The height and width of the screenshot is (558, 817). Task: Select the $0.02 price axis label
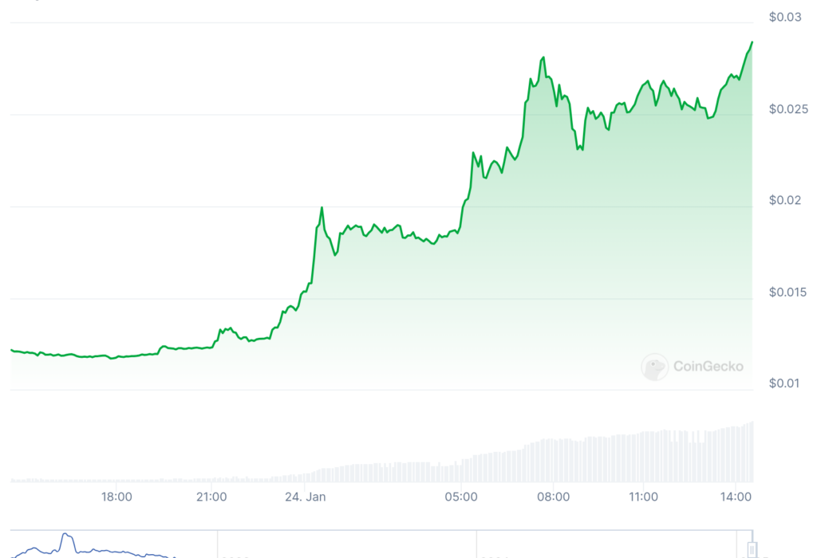[x=784, y=200]
